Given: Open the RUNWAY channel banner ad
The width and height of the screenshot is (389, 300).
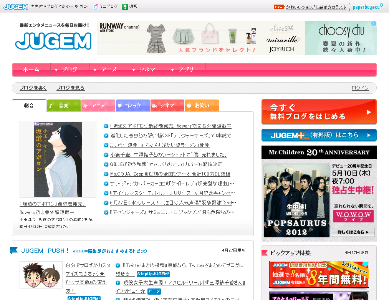Looking at the screenshot, I should 201,38.
